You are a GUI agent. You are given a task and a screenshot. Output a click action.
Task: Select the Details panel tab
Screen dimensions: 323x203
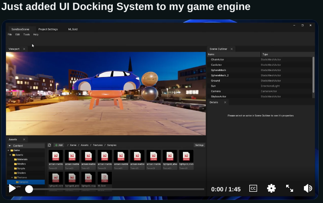(214, 102)
